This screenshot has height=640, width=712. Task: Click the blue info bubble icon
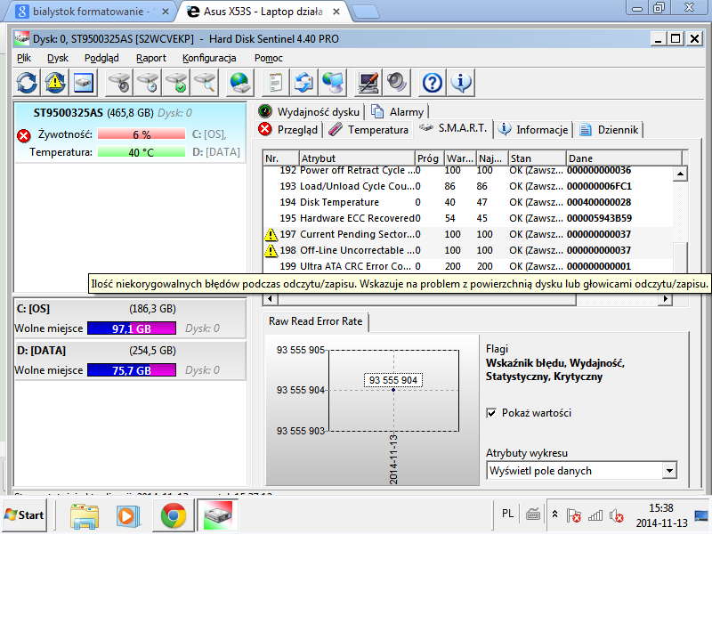pos(461,83)
